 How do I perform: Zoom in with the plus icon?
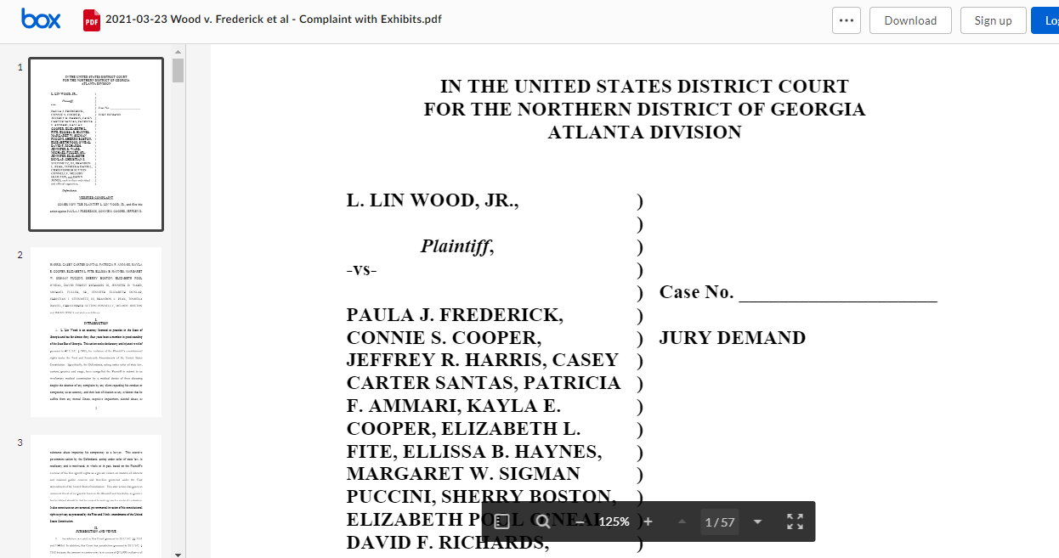point(648,521)
